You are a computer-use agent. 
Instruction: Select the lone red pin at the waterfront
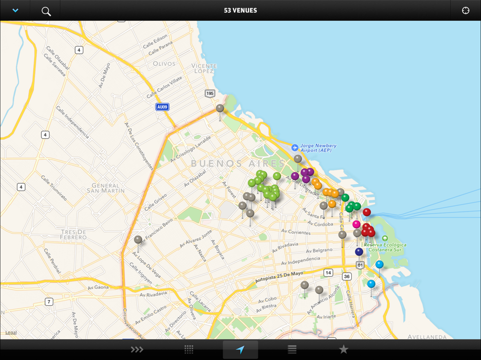point(367,212)
